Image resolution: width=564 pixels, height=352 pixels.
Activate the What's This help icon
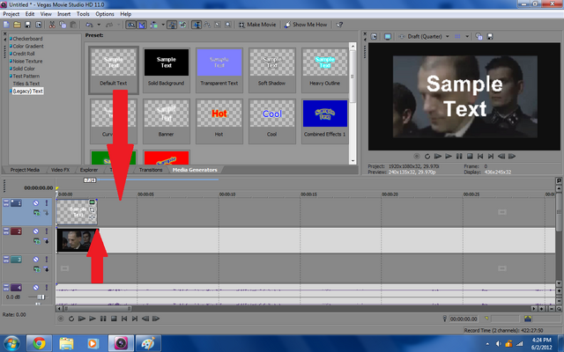coord(339,25)
